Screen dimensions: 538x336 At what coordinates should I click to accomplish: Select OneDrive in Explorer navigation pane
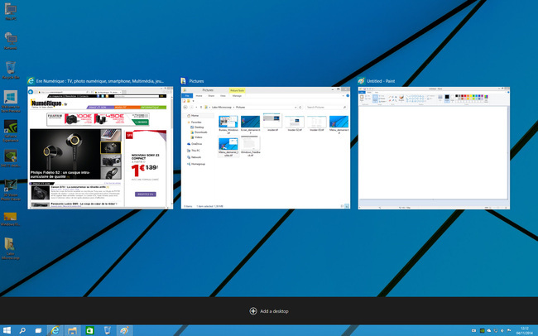coord(196,144)
